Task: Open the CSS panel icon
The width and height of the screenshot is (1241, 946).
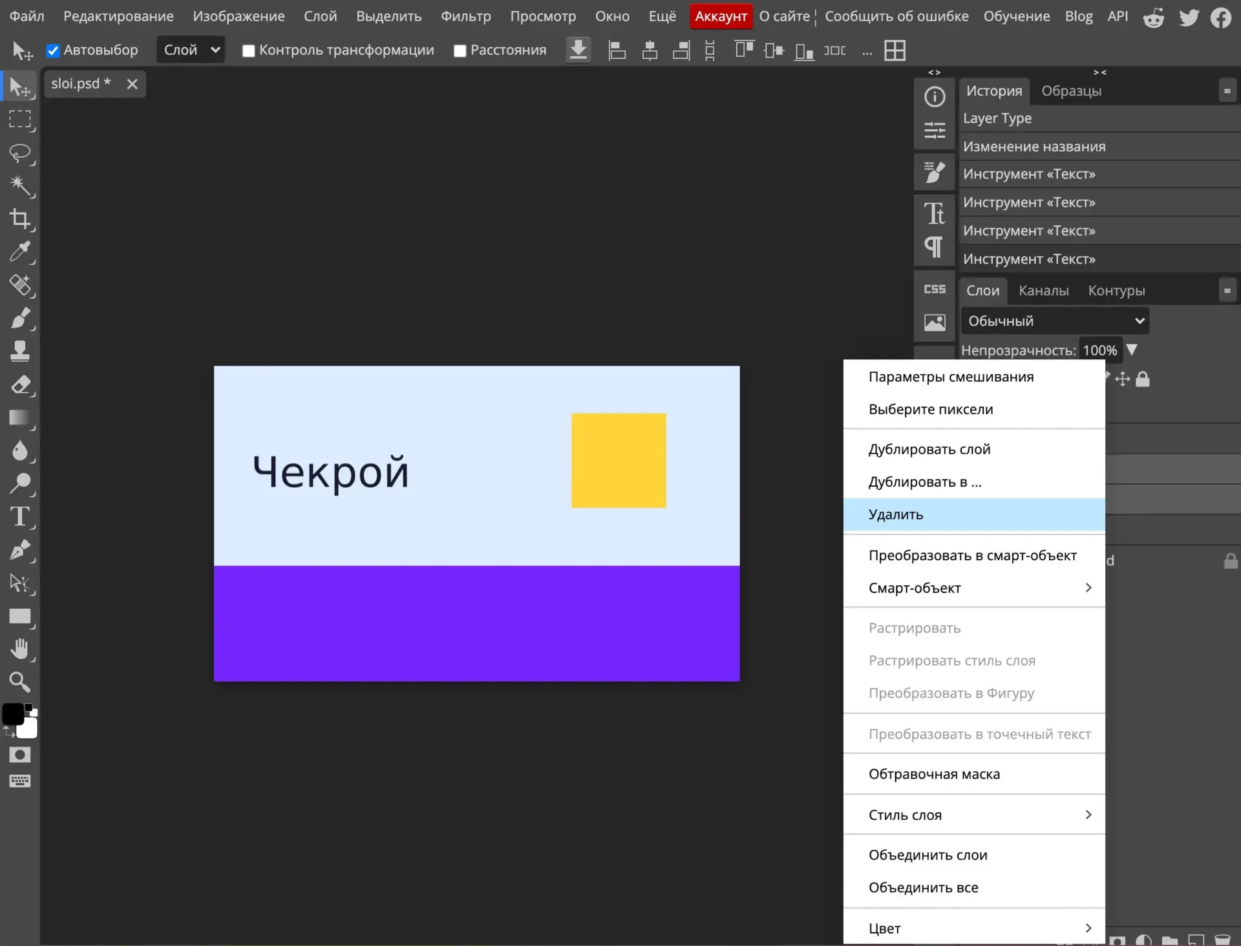Action: point(935,289)
